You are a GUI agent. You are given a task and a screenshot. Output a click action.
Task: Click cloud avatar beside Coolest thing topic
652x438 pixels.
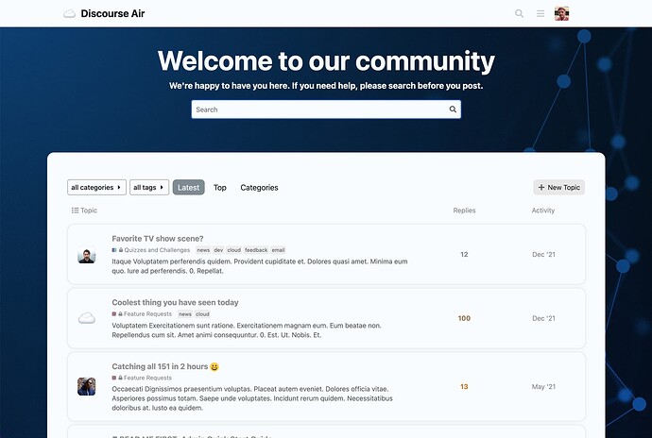coord(86,318)
